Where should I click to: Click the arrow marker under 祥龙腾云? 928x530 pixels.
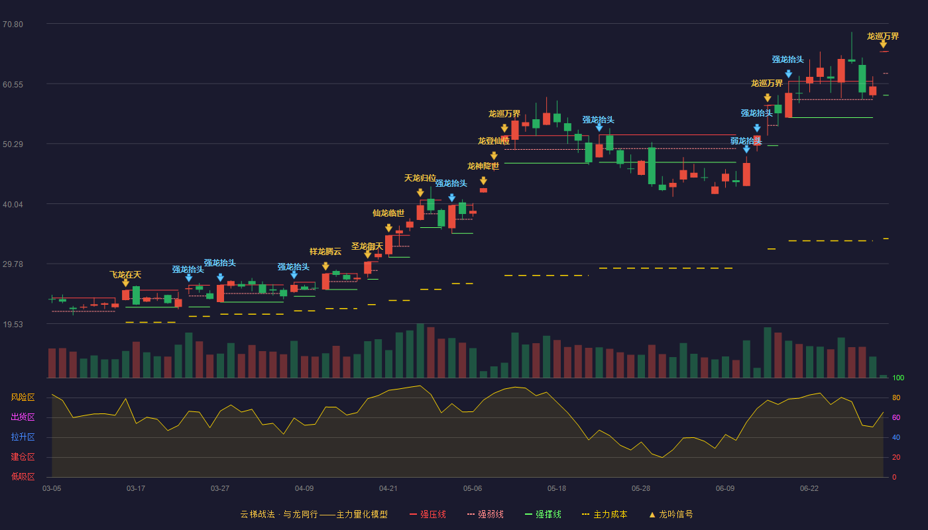click(x=325, y=266)
